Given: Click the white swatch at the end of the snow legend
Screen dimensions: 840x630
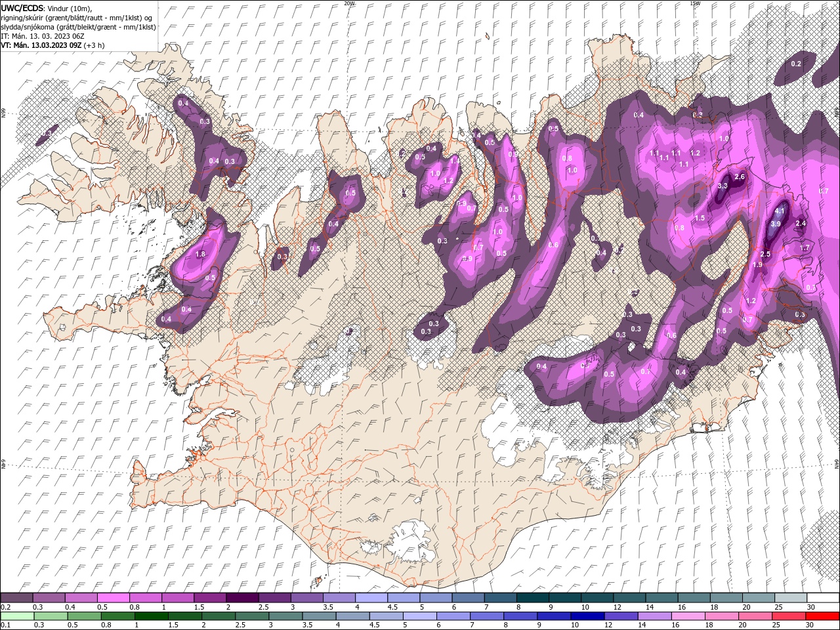Looking at the screenshot, I should 822,598.
